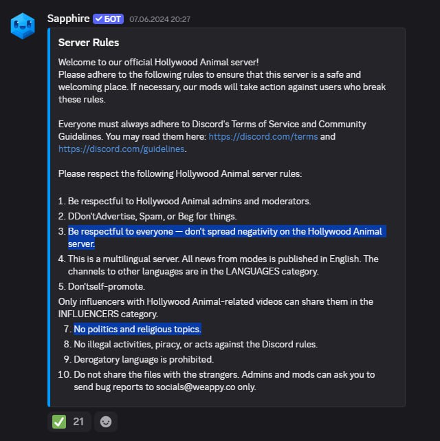Click the 'Only influencers with Hollywood Animal-related videos' line
This screenshot has width=440, height=441.
pos(215,301)
